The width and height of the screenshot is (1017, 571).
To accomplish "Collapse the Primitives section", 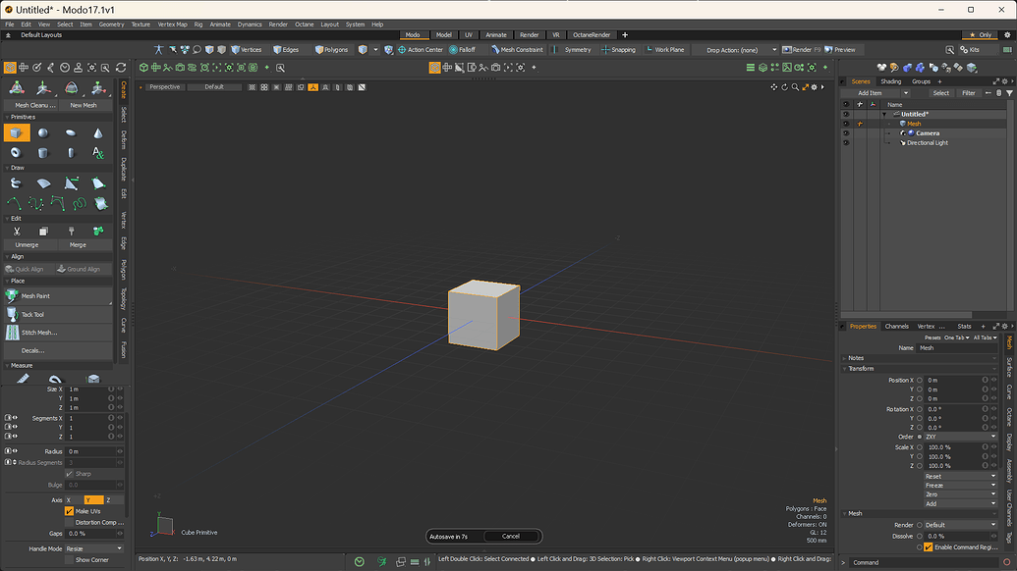I will [8, 117].
